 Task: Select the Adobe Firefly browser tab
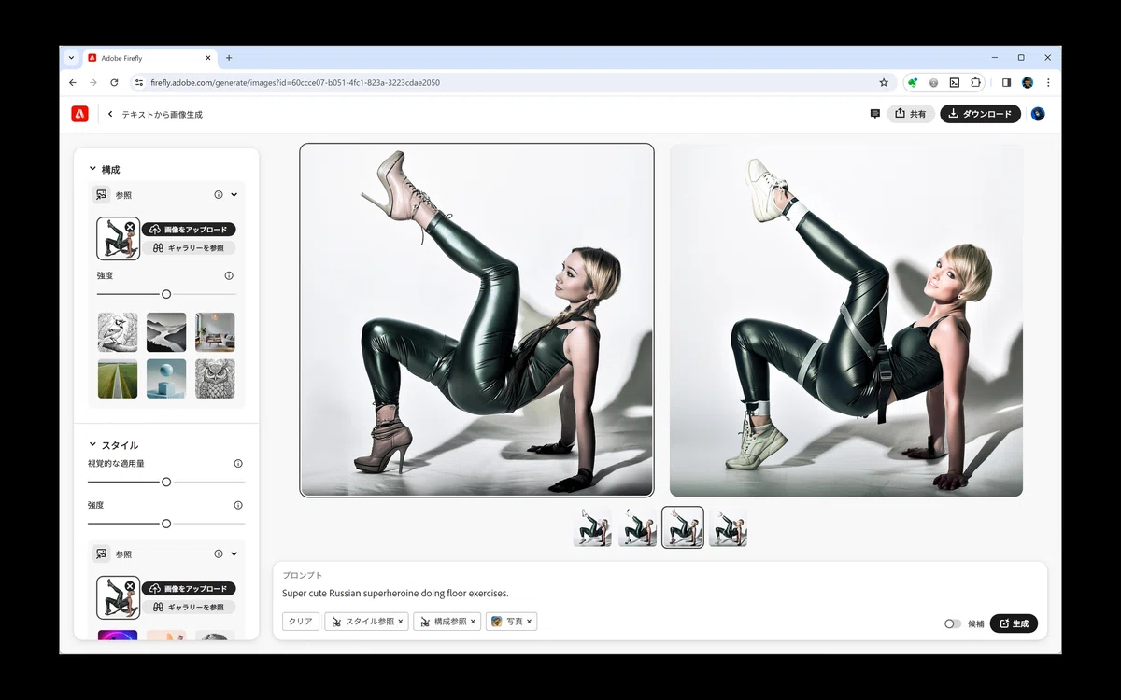(150, 58)
